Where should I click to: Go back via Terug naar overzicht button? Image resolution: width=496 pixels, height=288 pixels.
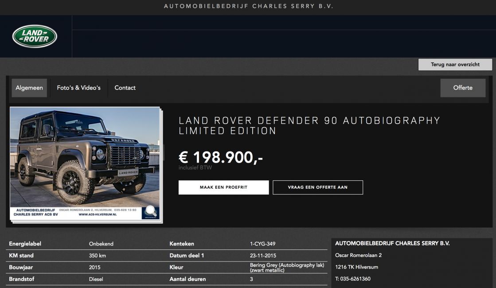[455, 65]
